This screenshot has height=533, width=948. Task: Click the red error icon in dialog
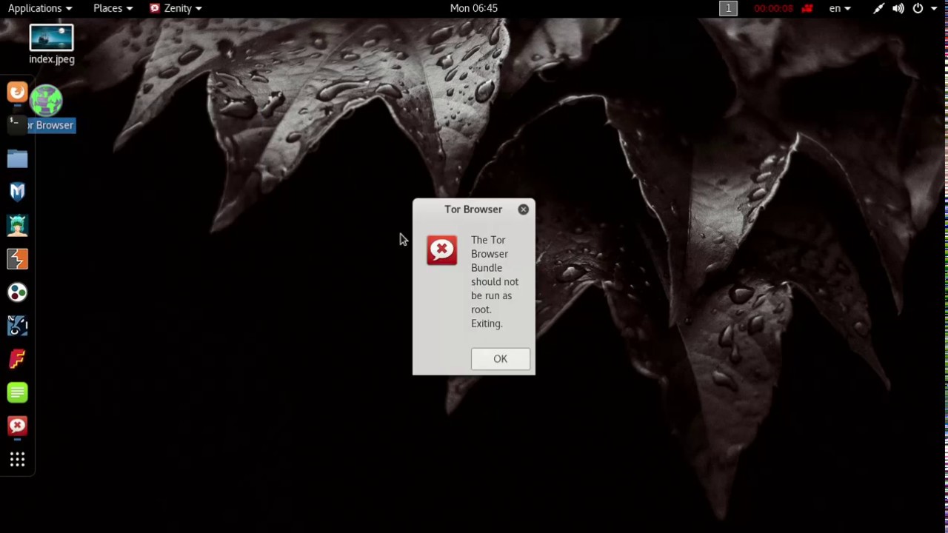pyautogui.click(x=442, y=250)
